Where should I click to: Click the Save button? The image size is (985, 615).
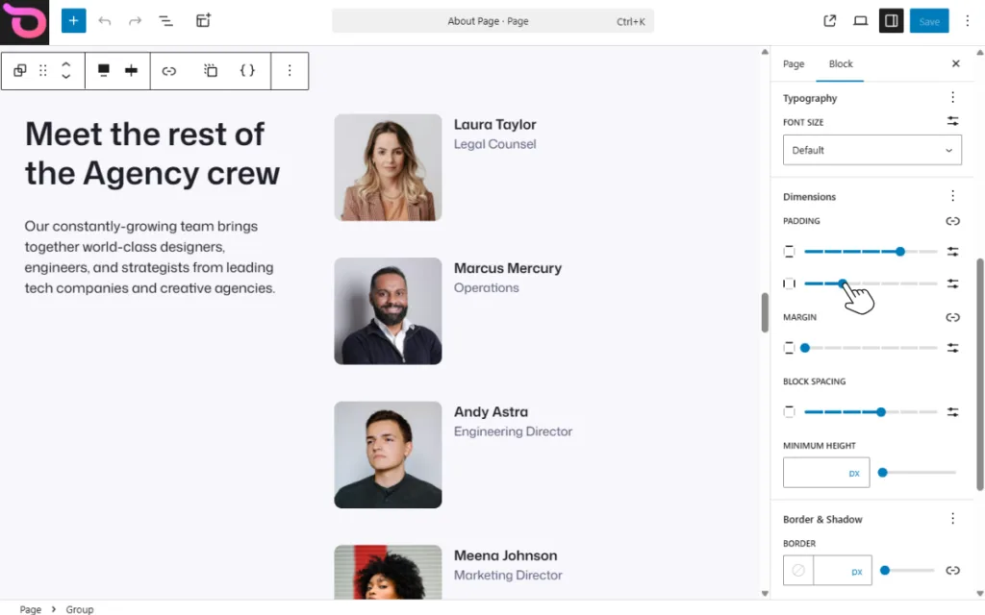(x=929, y=21)
